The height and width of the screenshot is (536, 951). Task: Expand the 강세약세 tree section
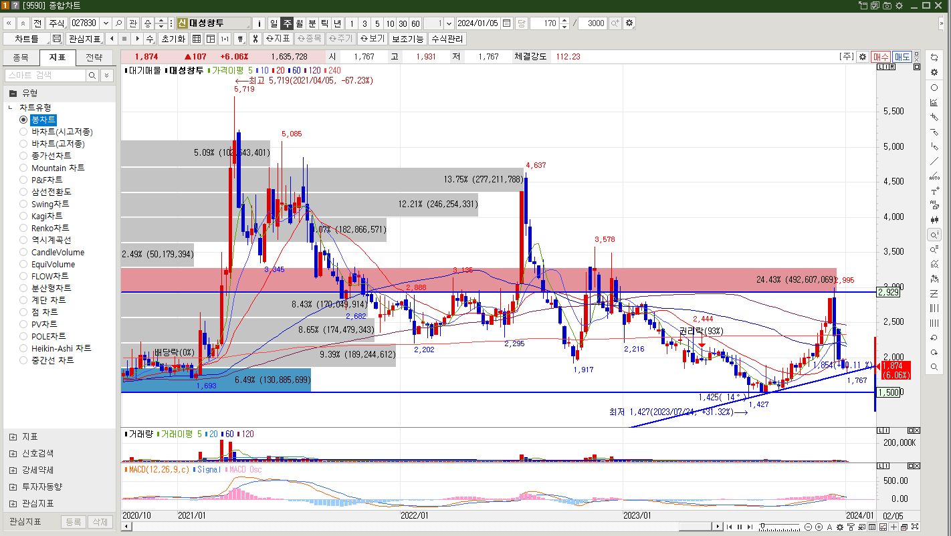(13, 471)
